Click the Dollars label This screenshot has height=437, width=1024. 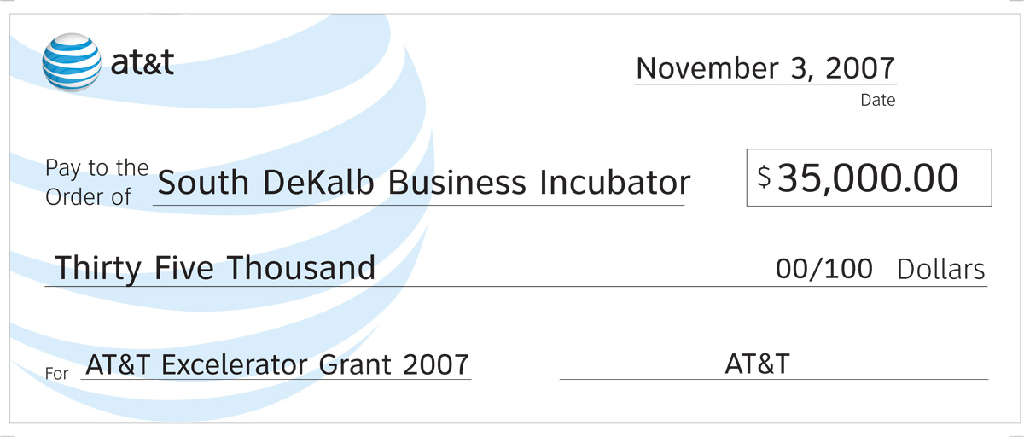(941, 270)
